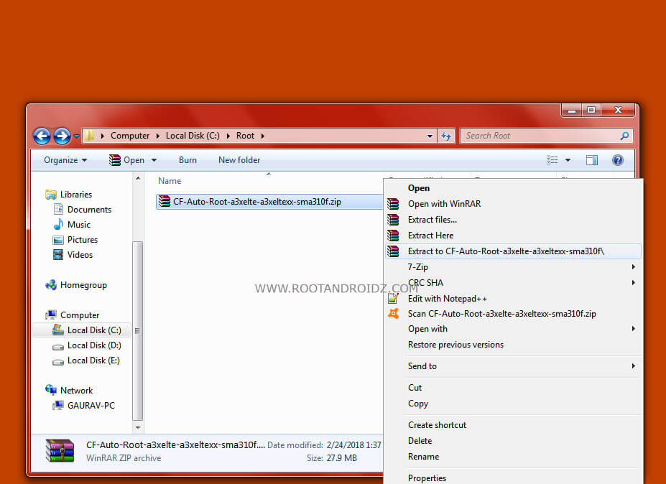Click the Refresh button next to address bar

pos(446,136)
